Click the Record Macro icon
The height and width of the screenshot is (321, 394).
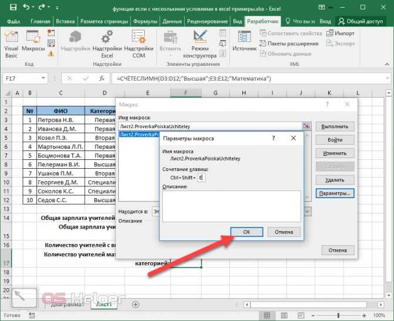click(51, 33)
